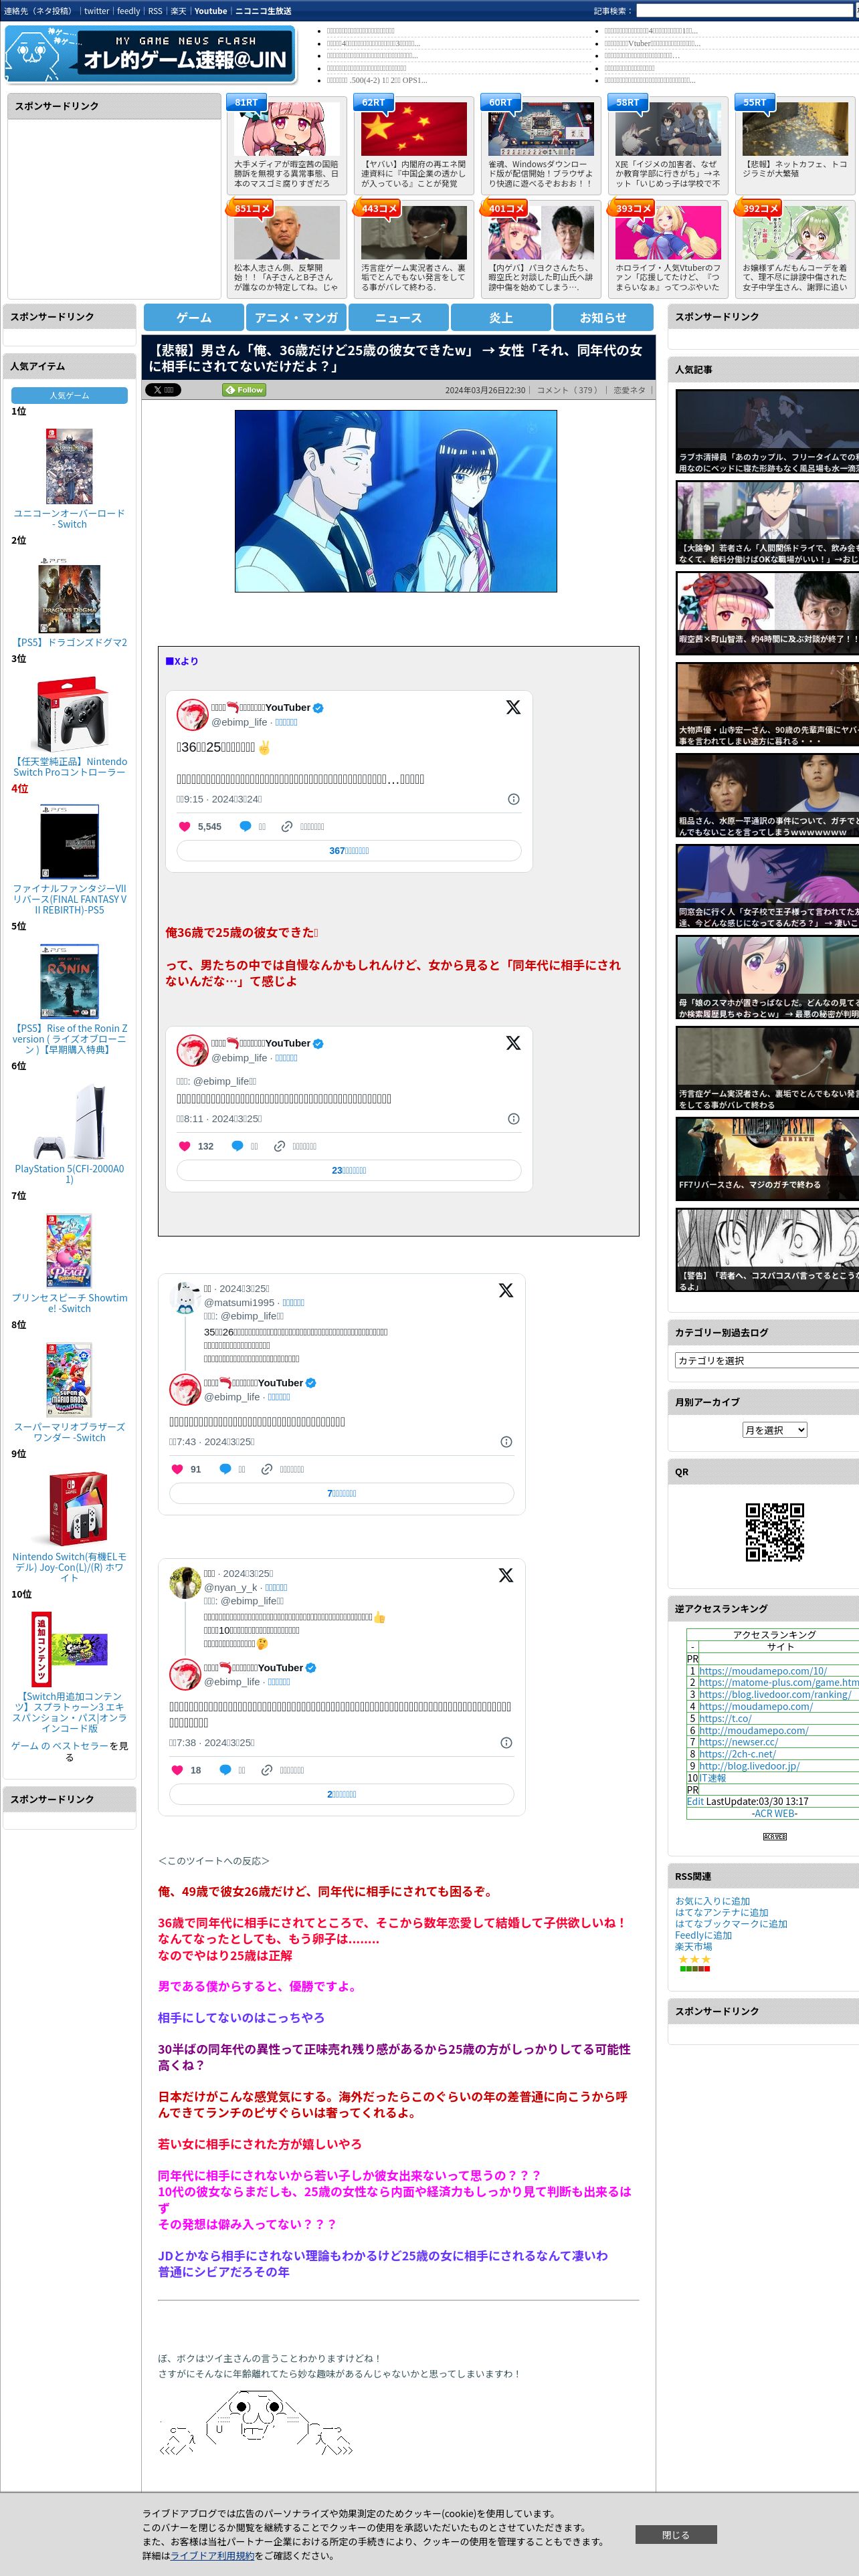
Task: Open the アニメ・マンガ category tab
Action: pyautogui.click(x=296, y=317)
